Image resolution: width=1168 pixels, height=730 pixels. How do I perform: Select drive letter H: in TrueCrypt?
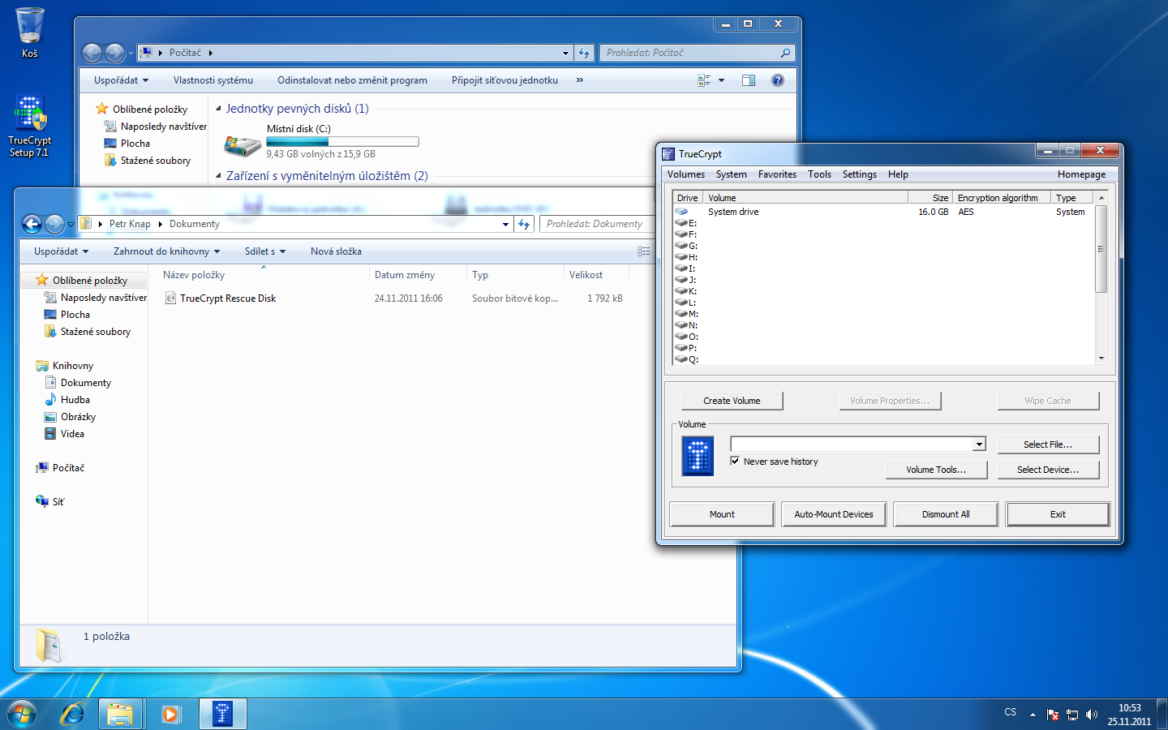[x=686, y=257]
